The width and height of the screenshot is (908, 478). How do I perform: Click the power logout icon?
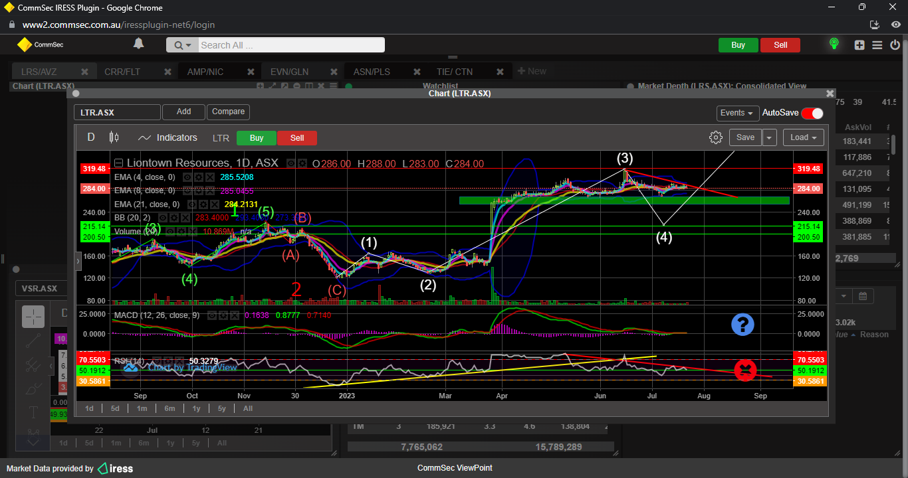(895, 45)
